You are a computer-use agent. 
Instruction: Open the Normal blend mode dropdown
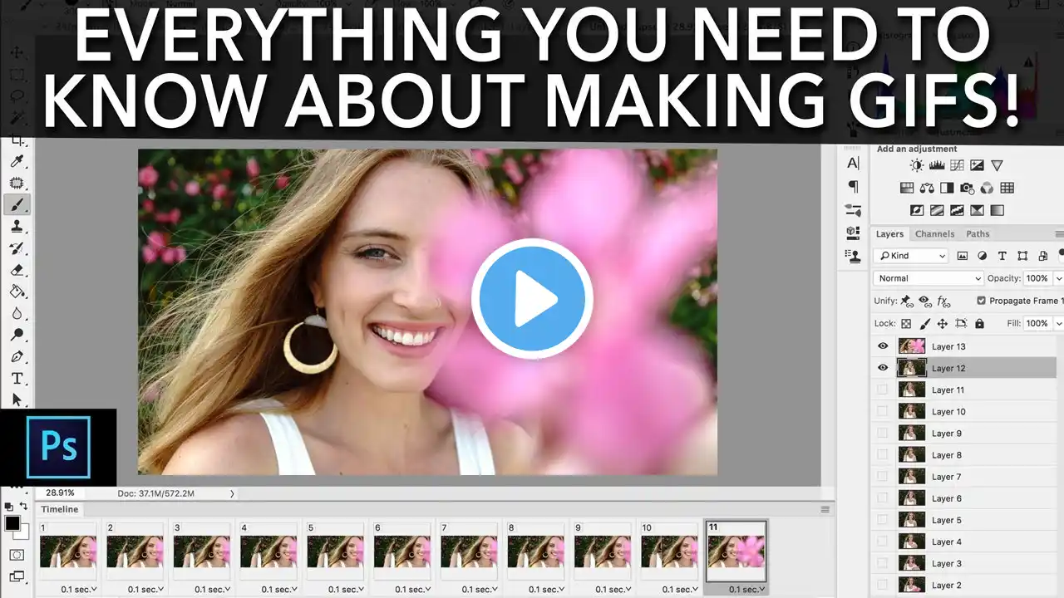(x=929, y=278)
